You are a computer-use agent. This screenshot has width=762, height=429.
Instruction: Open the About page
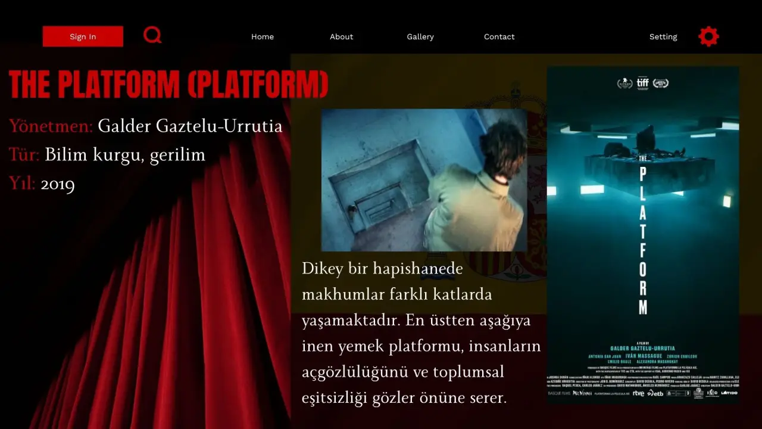point(342,36)
